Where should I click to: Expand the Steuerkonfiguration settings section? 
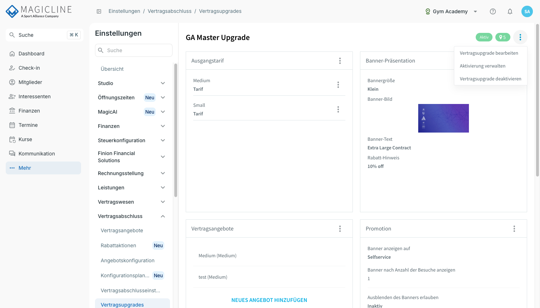132,140
